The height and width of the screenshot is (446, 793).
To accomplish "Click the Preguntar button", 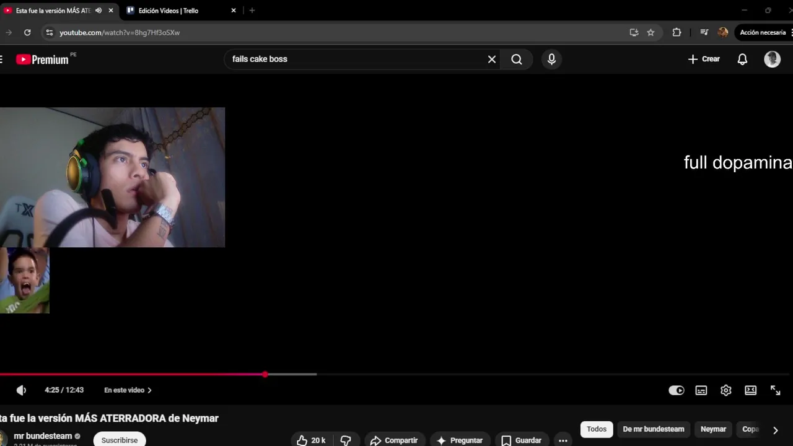I will [x=460, y=440].
